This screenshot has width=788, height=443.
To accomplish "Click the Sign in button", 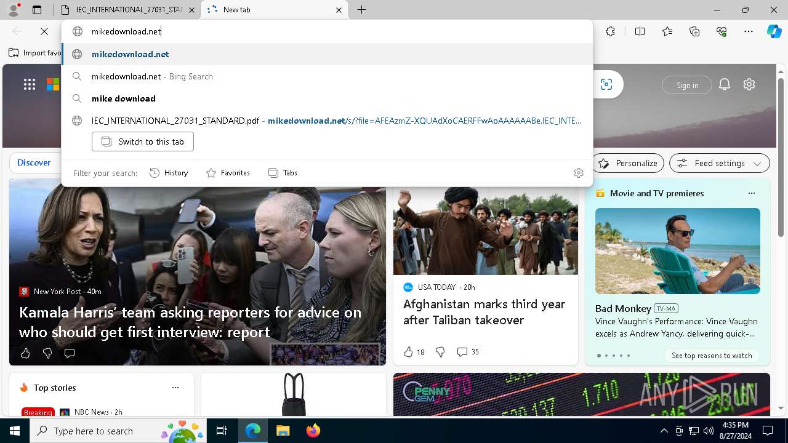I will 687,85.
